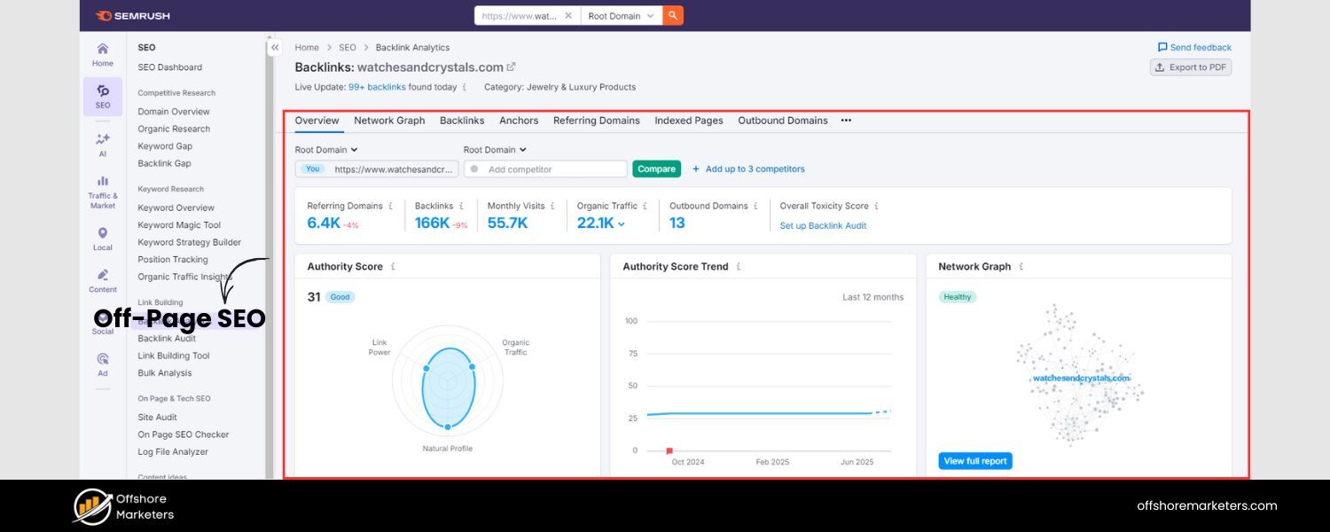Switch to the Referring Domains tab
This screenshot has width=1330, height=532.
point(597,121)
